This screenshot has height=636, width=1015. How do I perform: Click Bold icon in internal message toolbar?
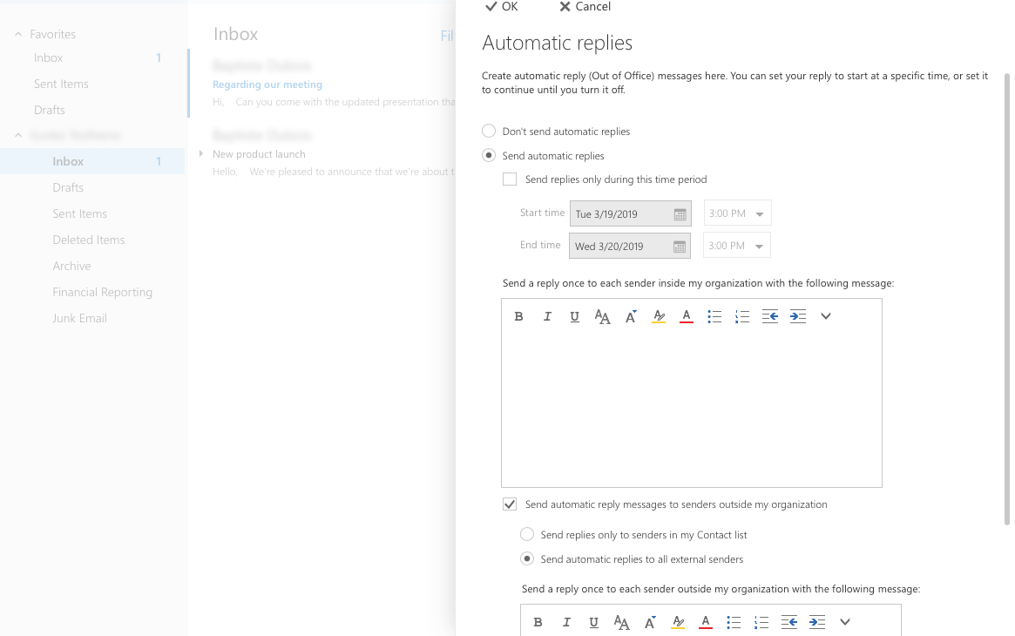click(518, 316)
